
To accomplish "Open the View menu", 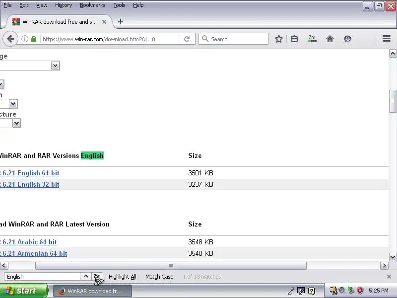I will (x=42, y=5).
